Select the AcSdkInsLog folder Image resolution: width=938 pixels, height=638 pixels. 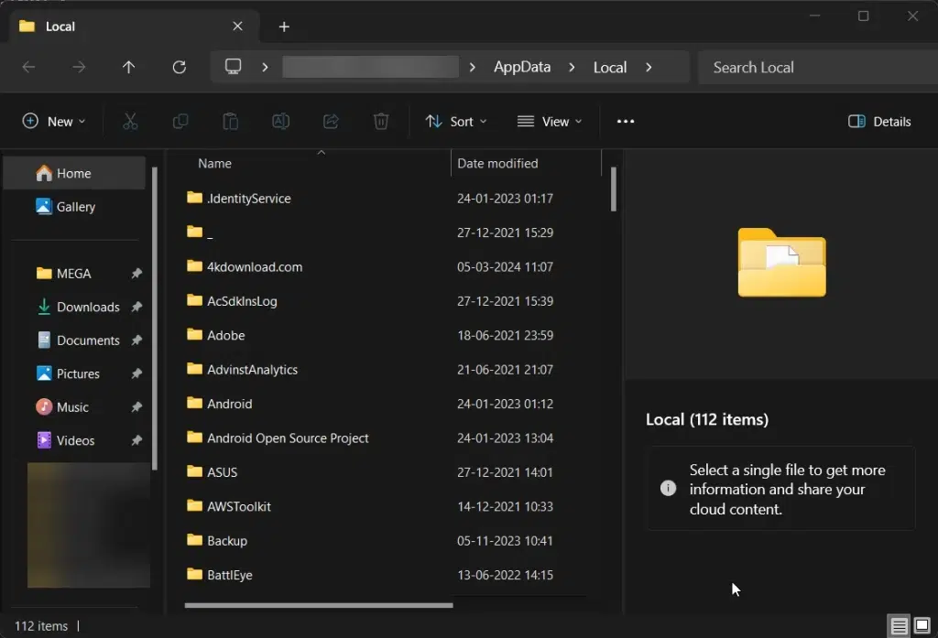click(x=232, y=301)
